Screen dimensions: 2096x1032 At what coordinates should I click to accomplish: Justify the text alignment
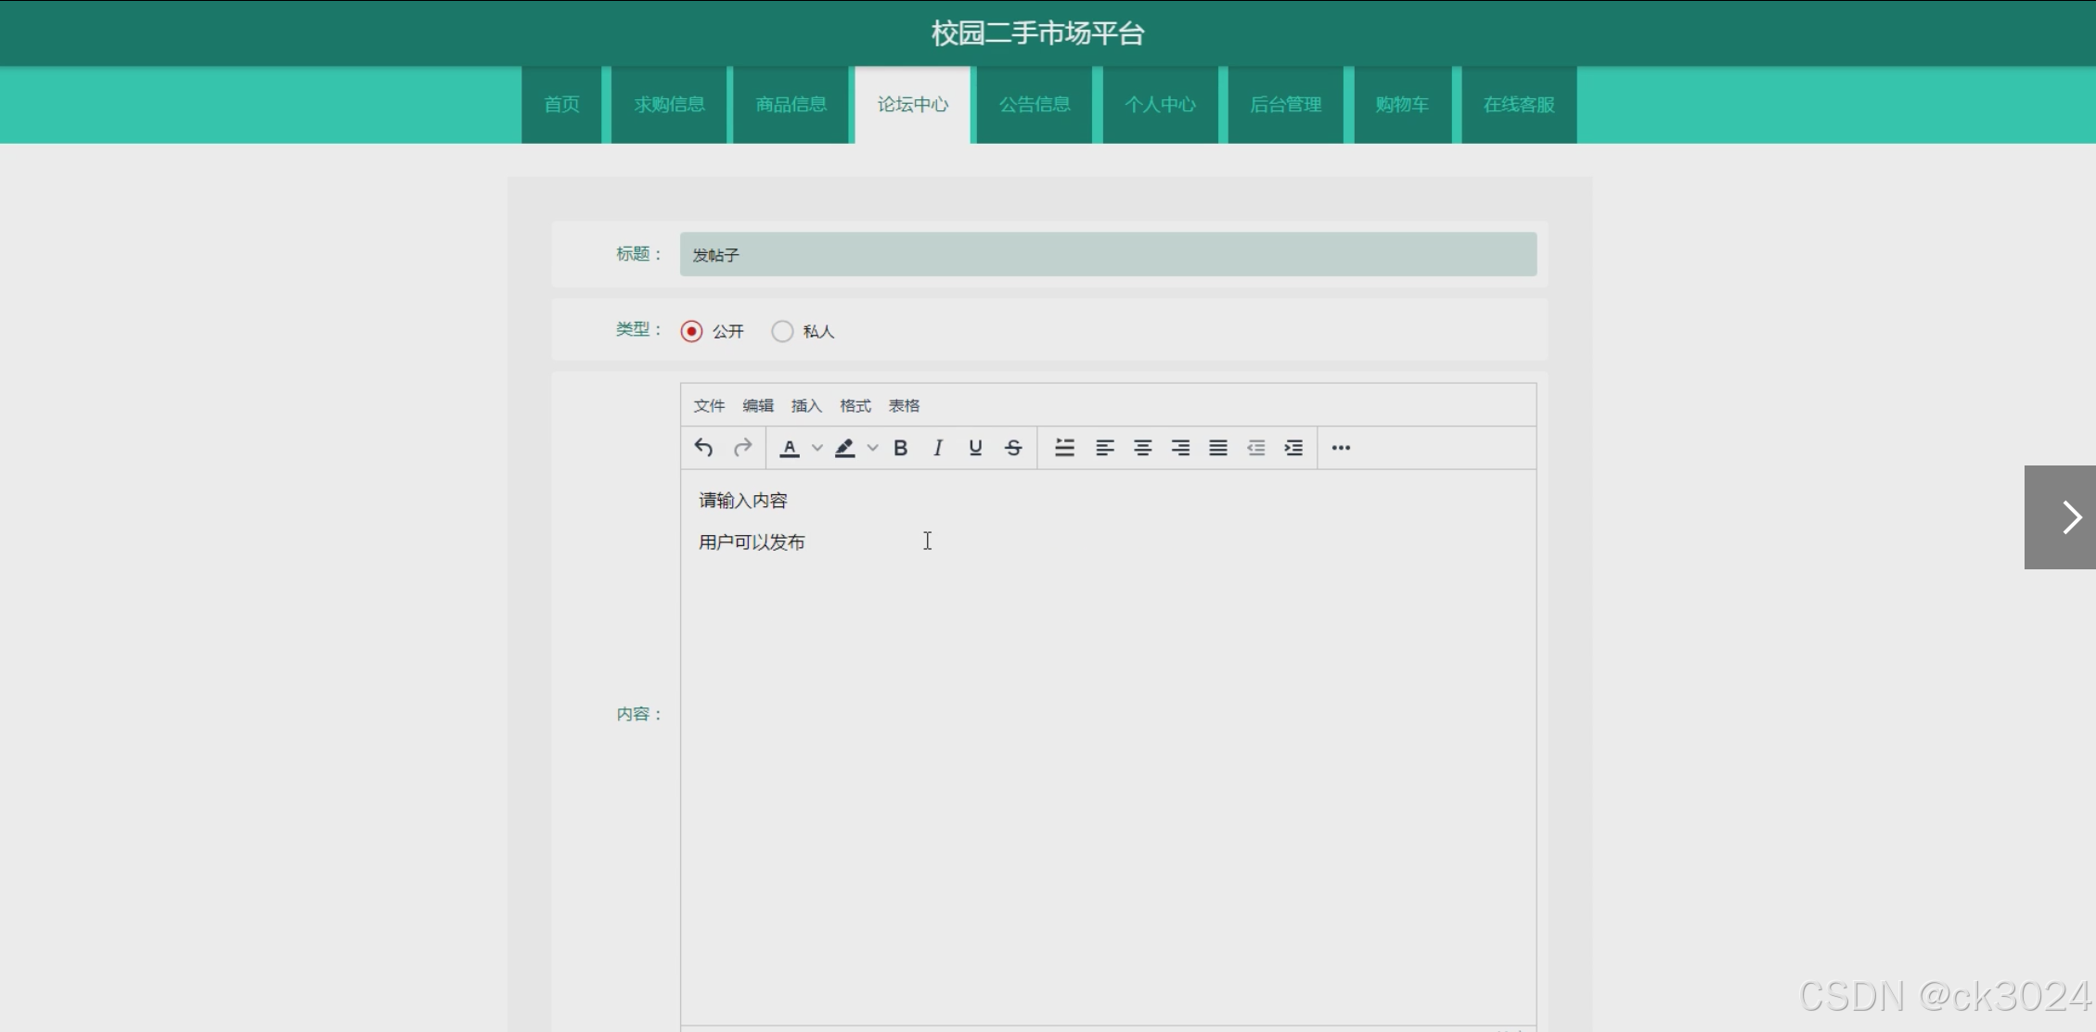(1218, 448)
